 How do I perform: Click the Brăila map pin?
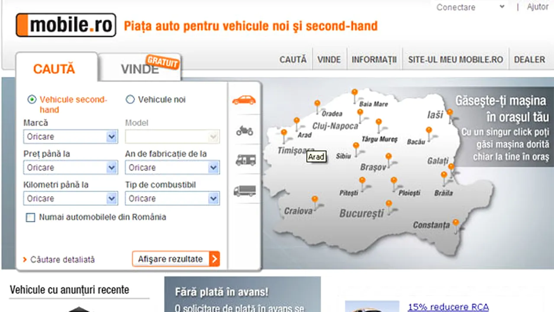(x=444, y=175)
